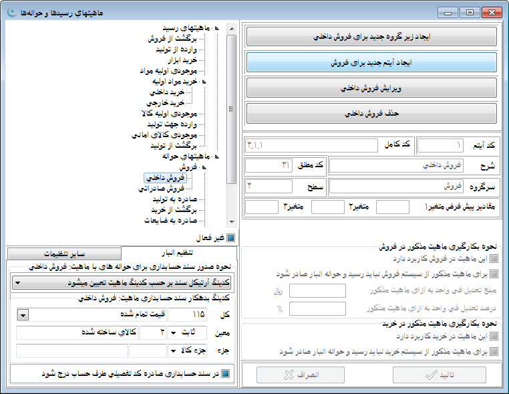
Task: Click ایجاد زیر گروه جدید برای فروش داخلی button
Action: tap(371, 36)
